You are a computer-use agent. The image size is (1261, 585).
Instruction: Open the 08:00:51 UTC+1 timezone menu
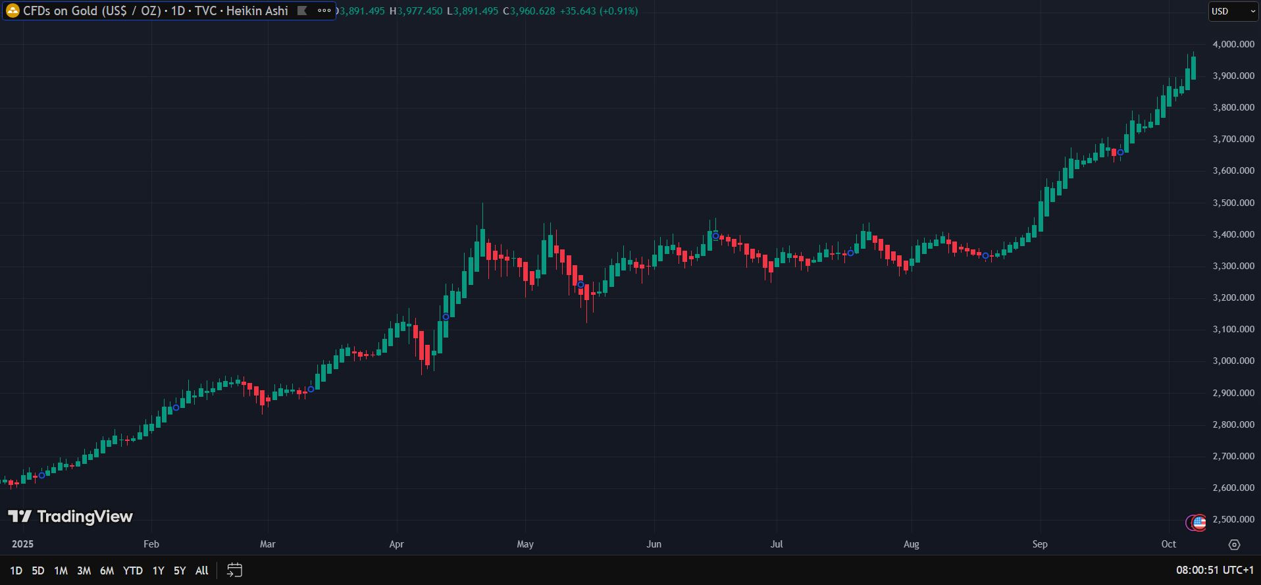(1215, 571)
